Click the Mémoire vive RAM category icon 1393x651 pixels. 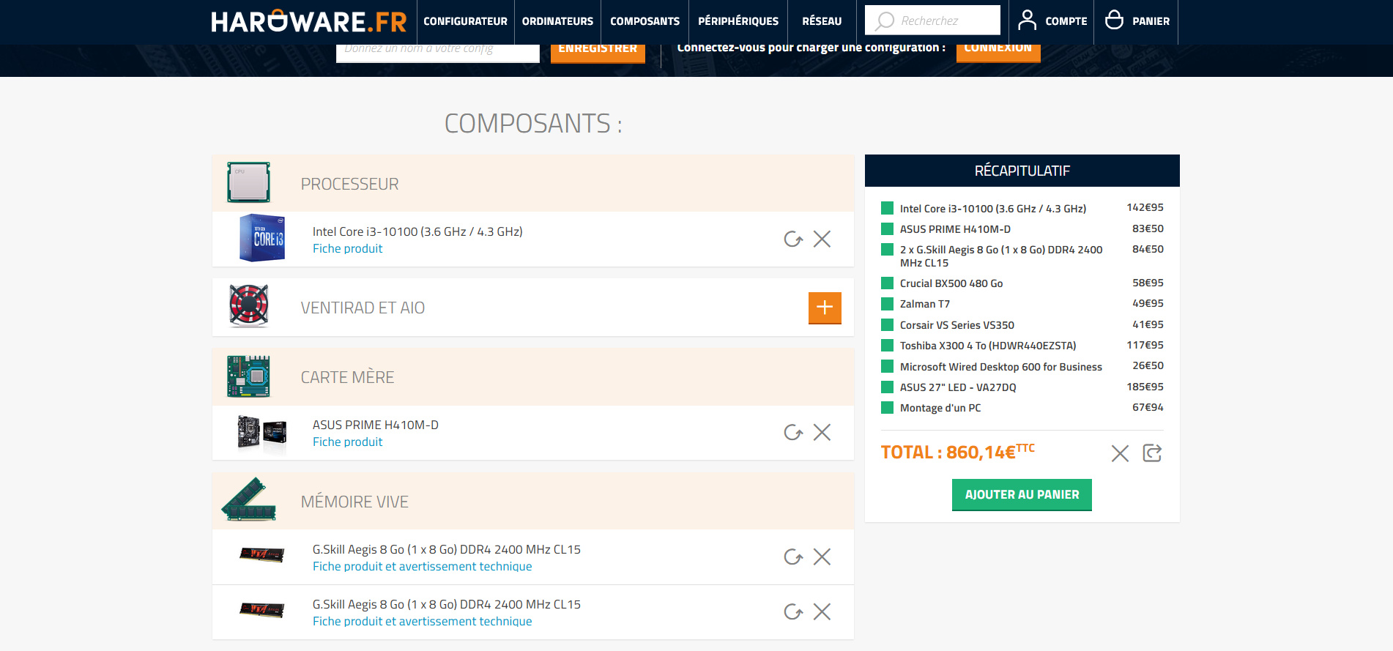pyautogui.click(x=249, y=500)
